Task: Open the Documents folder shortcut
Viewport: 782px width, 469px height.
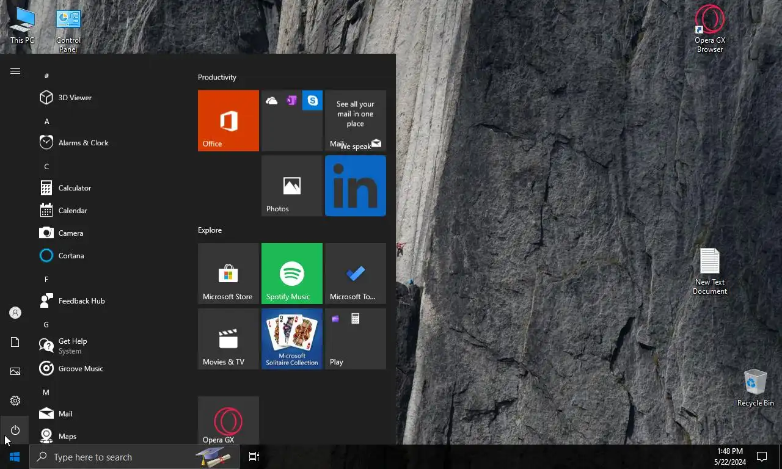Action: [15, 342]
